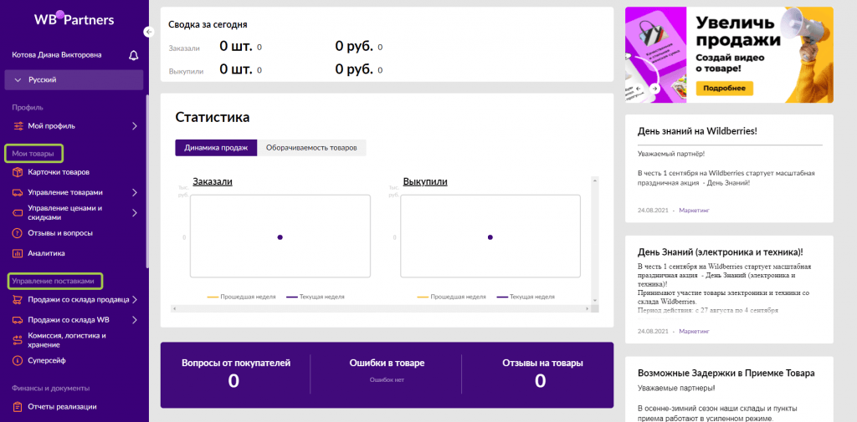857x422 pixels.
Task: Expand the Управление товарами submenu chevron
Action: pos(134,192)
